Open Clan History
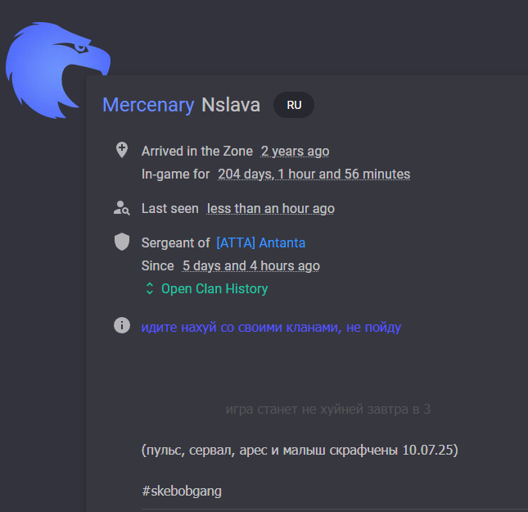Viewport: 528px width, 512px height. point(214,289)
